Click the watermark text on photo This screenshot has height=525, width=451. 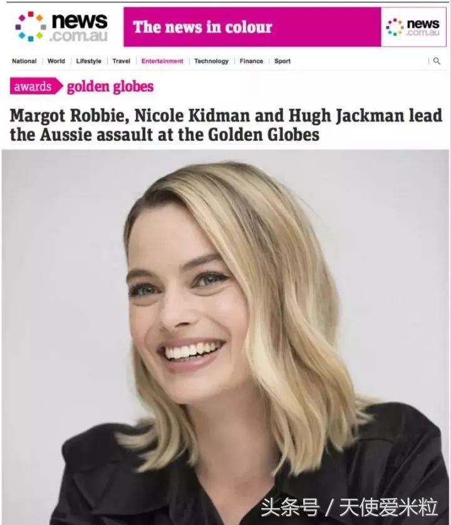[x=349, y=507]
